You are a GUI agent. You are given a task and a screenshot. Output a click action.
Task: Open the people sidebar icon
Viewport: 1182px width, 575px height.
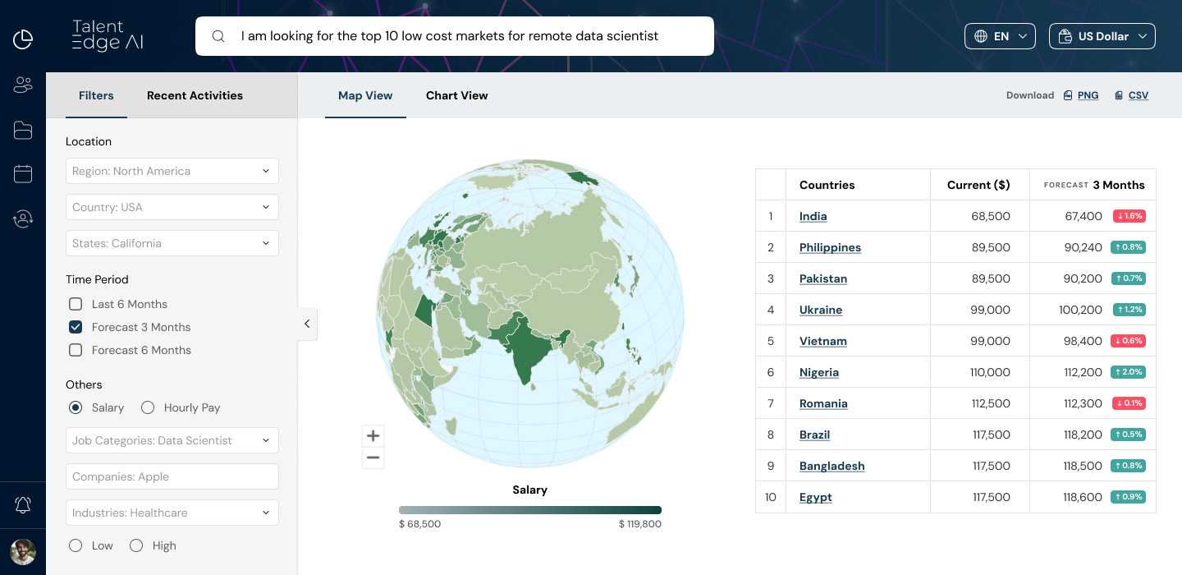23,84
